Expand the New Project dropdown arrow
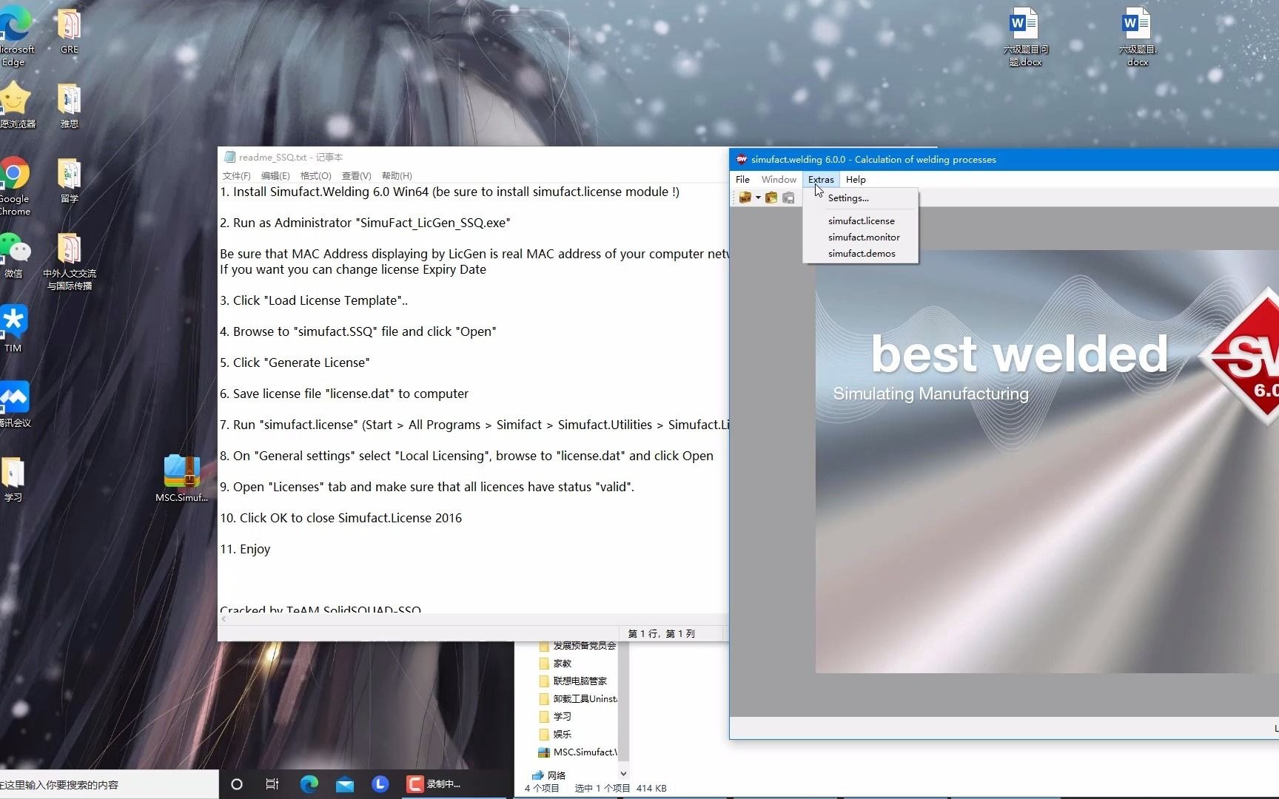Image resolution: width=1279 pixels, height=799 pixels. (x=758, y=198)
